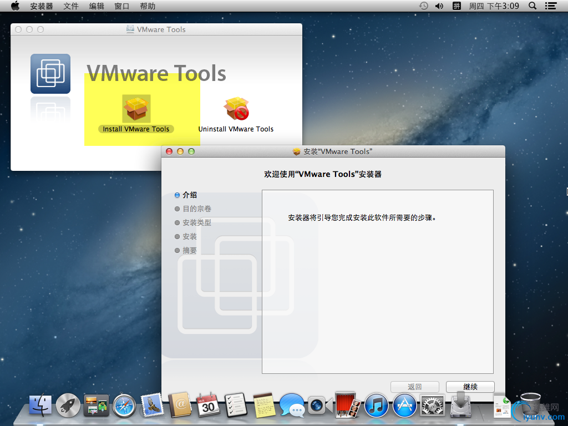Minimize the 安装"VMware Tools" installer window
Viewport: 568px width, 426px height.
click(180, 151)
